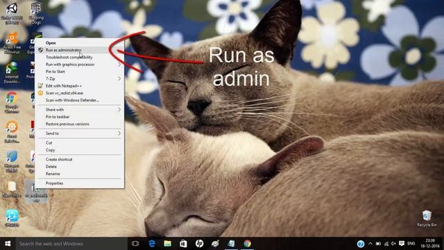
Task: Expand the Share with submenu
Action: [80, 110]
